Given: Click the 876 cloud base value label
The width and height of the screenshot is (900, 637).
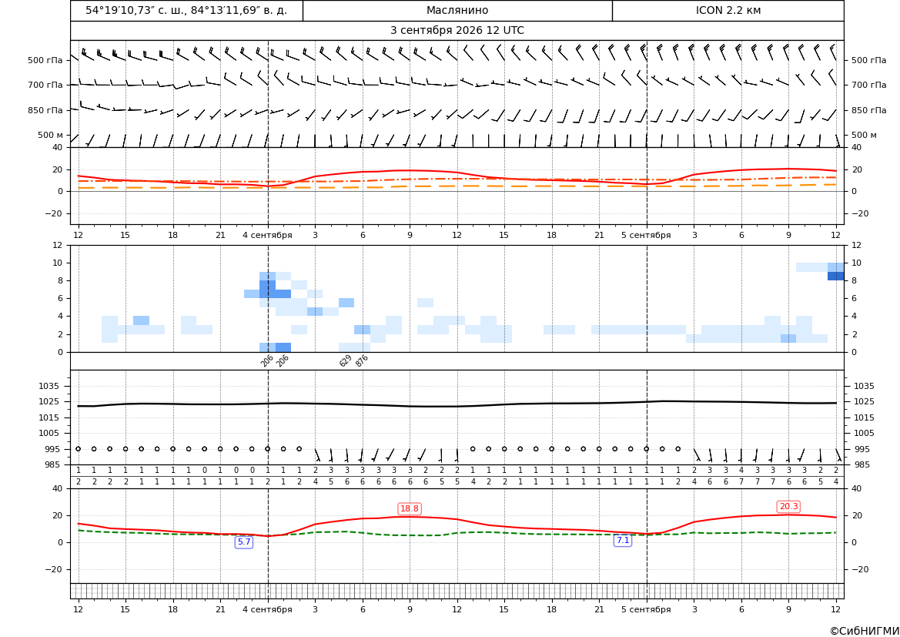Looking at the screenshot, I should 362,360.
